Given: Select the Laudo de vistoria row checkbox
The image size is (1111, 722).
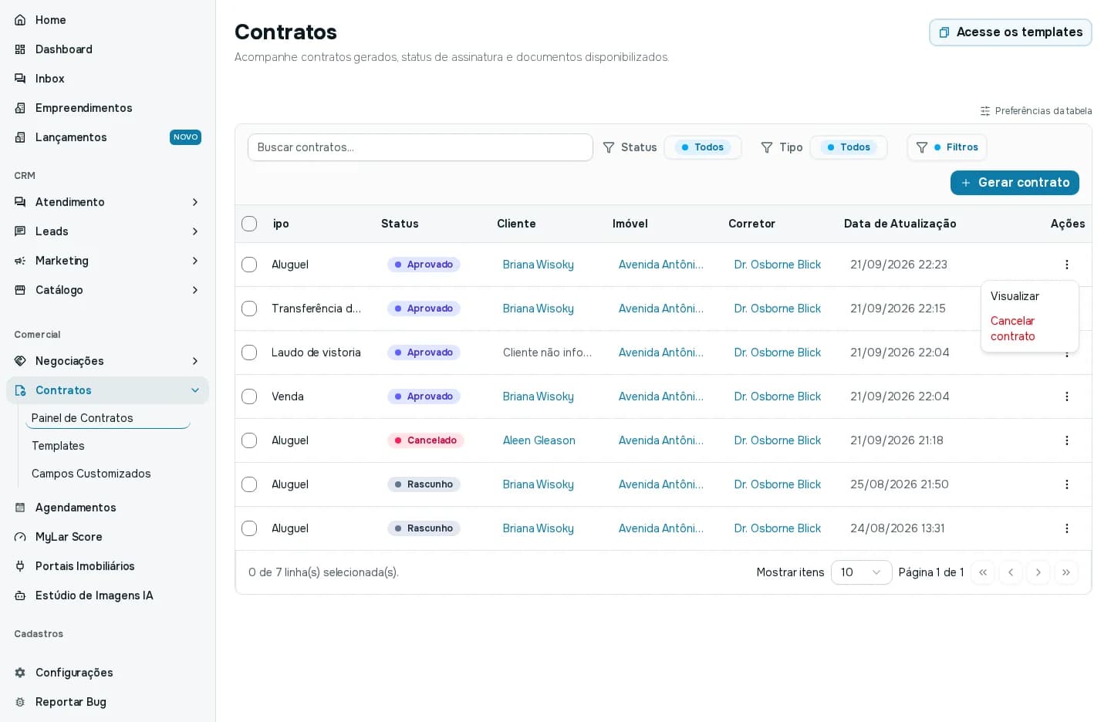Looking at the screenshot, I should pyautogui.click(x=249, y=353).
